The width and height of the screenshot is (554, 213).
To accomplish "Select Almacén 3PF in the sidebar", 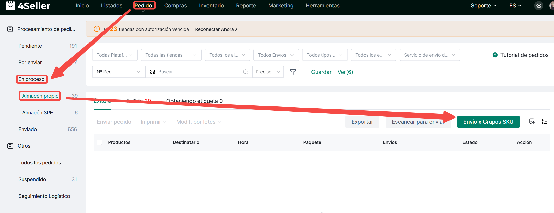I will pyautogui.click(x=38, y=113).
